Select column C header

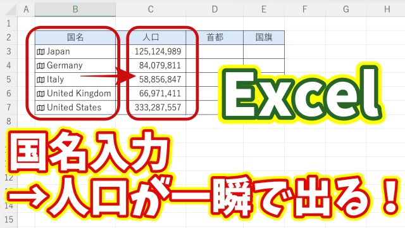coord(151,9)
